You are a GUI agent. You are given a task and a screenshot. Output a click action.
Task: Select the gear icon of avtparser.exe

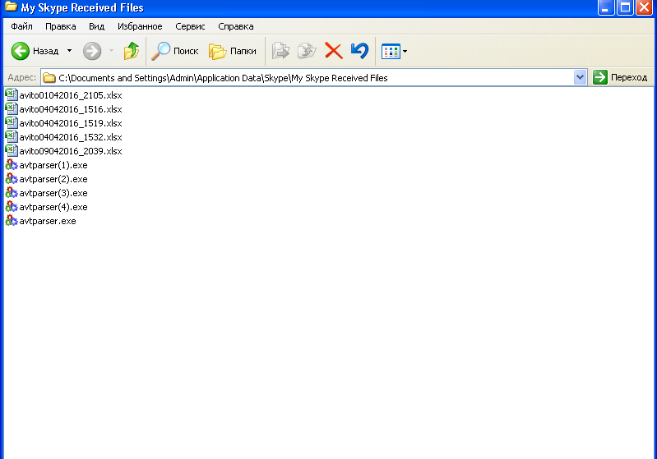(12, 221)
